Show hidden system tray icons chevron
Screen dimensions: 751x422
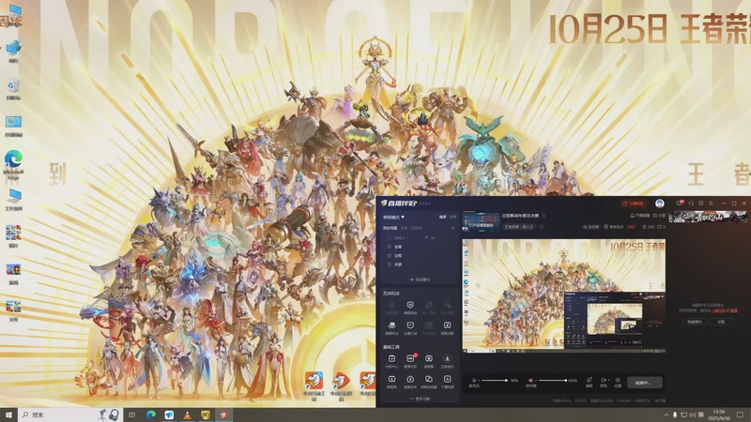[666, 414]
